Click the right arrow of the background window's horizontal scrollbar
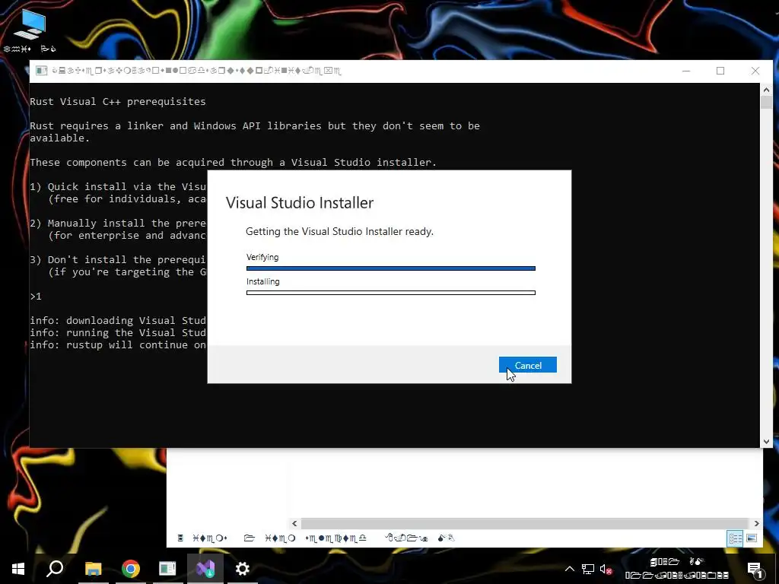 click(x=757, y=523)
